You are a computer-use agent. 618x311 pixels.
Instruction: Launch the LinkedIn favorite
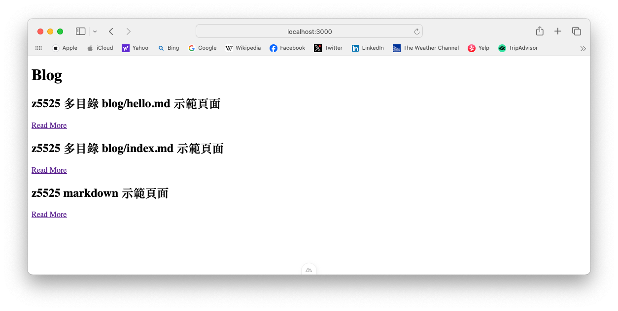click(367, 48)
